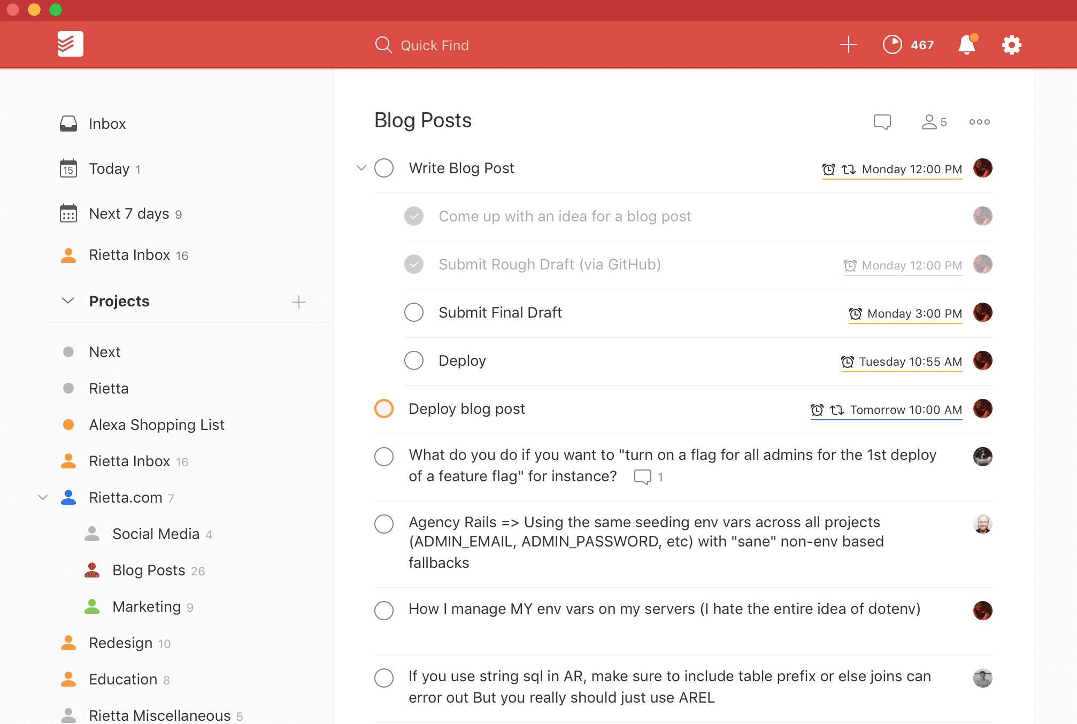Image resolution: width=1077 pixels, height=724 pixels.
Task: Complete the Submit Final Draft task
Action: 414,312
